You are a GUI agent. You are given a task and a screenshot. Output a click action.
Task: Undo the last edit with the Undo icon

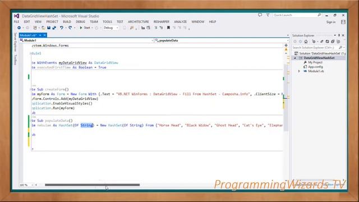61,27
